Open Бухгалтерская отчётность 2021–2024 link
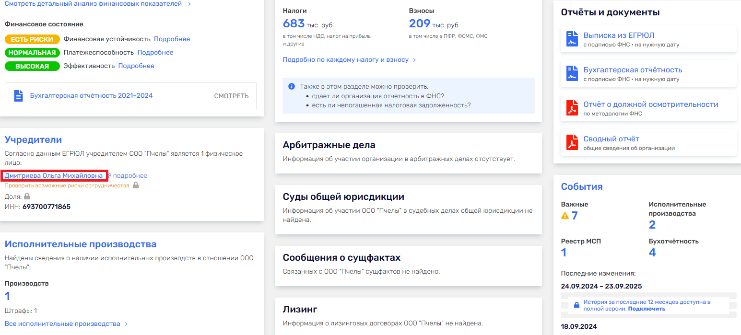 point(91,96)
